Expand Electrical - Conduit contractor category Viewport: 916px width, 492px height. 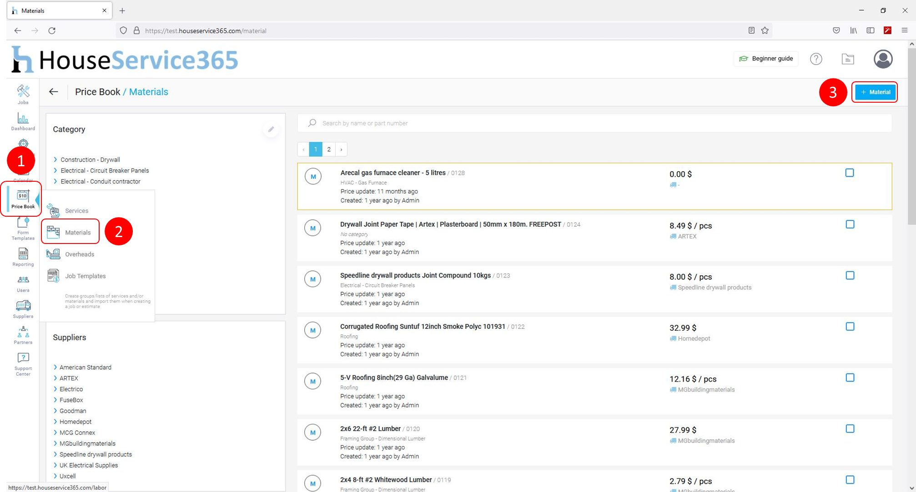[55, 181]
